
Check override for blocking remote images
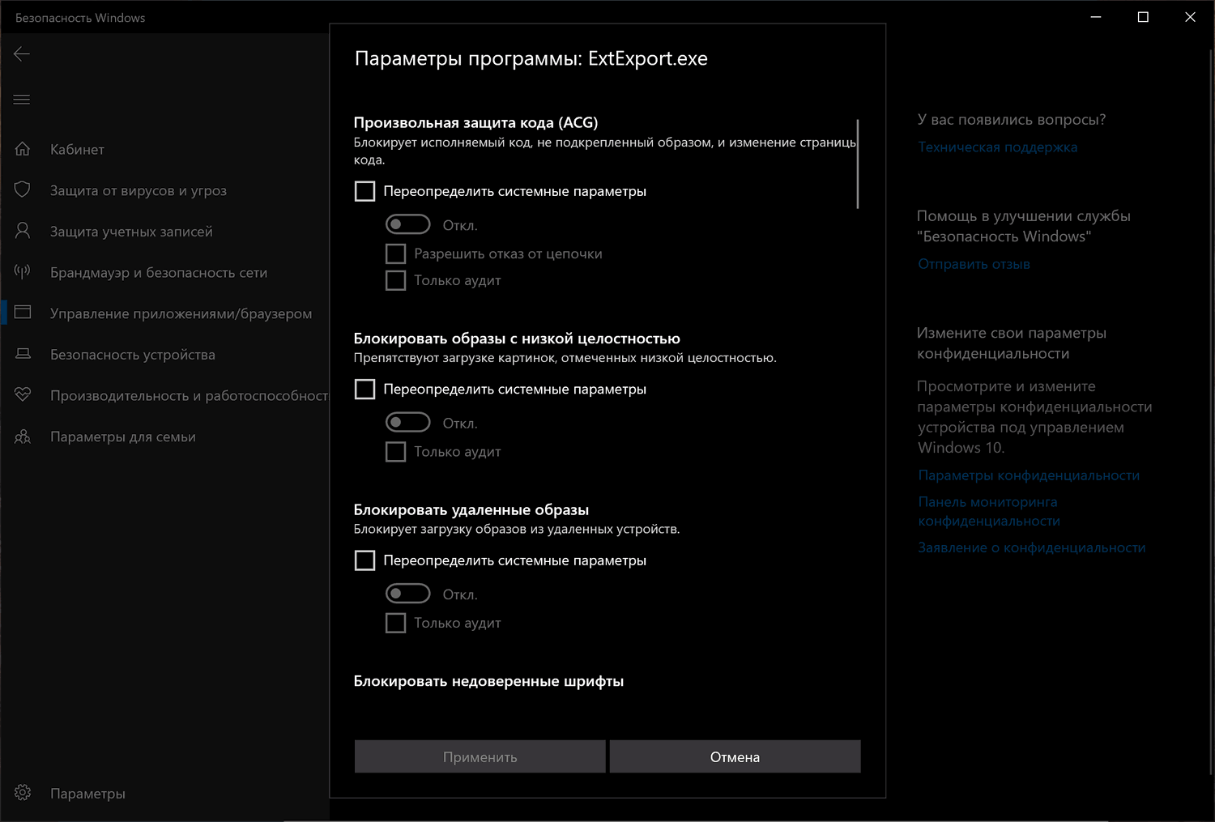(365, 560)
